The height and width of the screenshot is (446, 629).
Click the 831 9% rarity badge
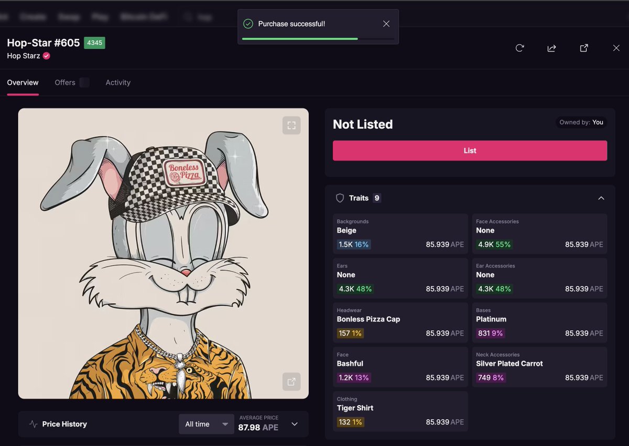pyautogui.click(x=491, y=333)
